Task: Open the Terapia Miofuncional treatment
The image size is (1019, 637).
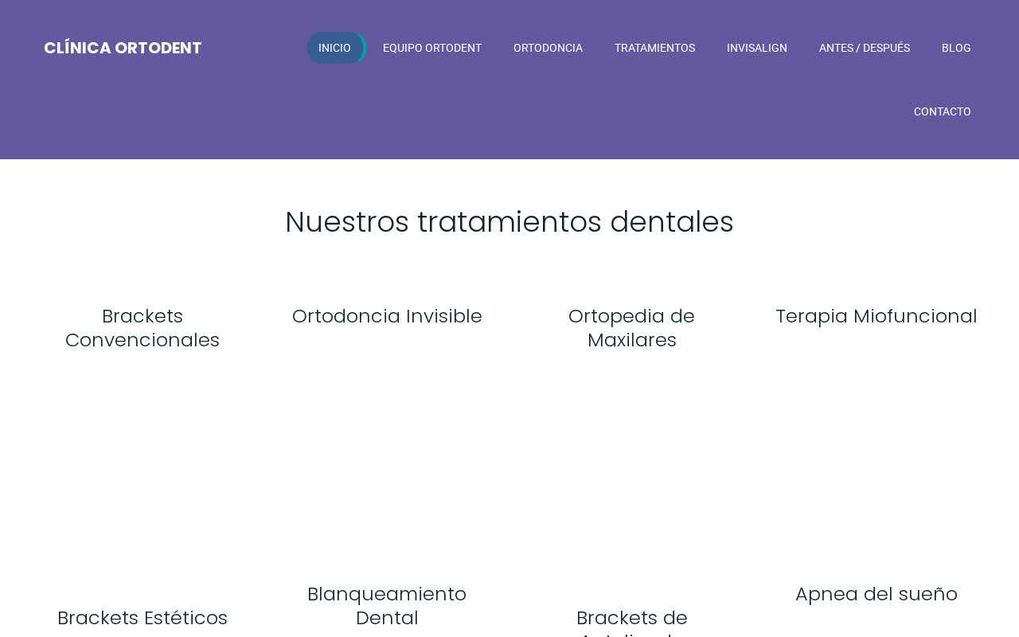Action: point(876,316)
